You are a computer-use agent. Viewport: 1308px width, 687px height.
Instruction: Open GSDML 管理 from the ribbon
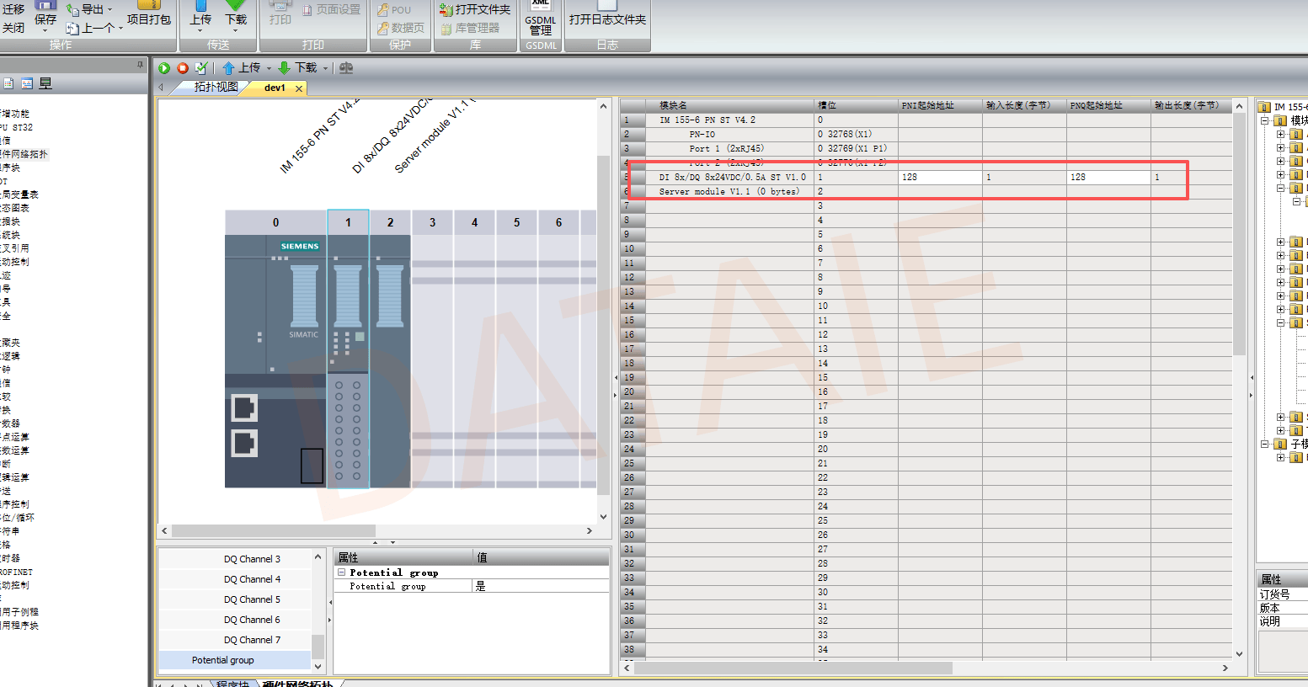click(x=540, y=19)
